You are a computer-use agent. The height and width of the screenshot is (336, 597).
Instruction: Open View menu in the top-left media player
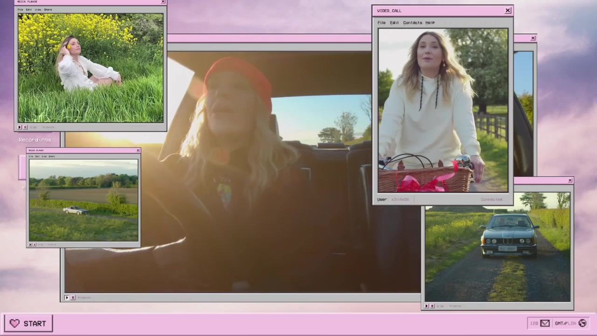click(38, 9)
